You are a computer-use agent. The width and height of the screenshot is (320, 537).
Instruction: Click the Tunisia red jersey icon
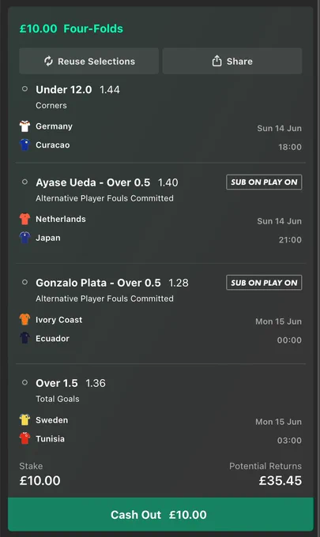click(x=24, y=438)
